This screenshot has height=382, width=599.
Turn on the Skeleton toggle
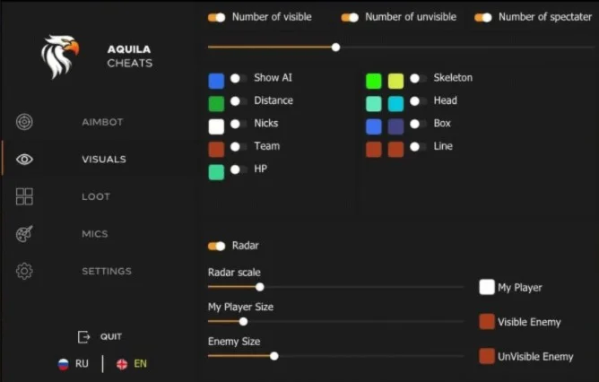pos(417,79)
